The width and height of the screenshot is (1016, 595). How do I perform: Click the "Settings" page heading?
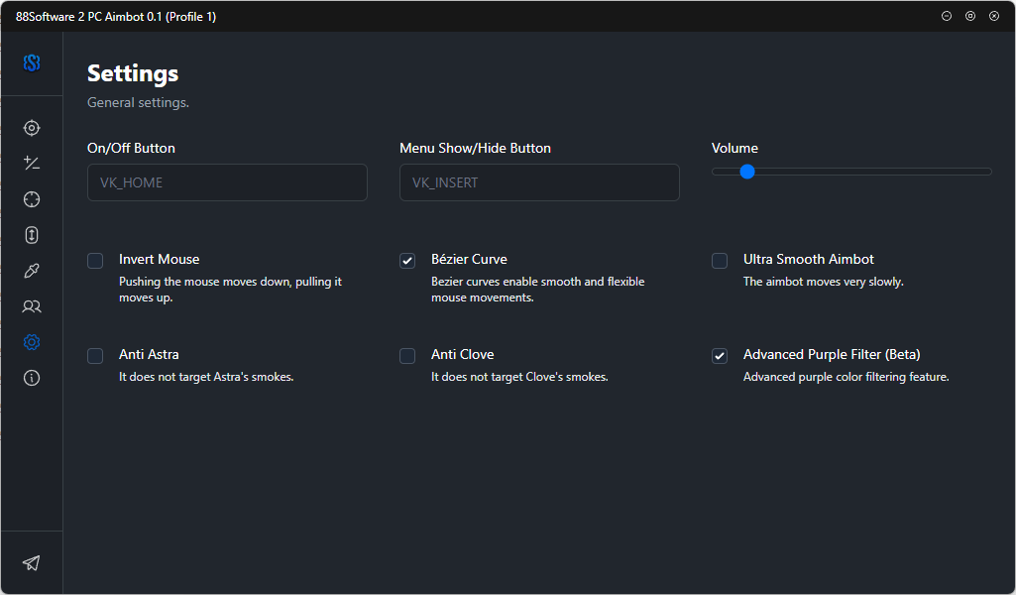click(x=133, y=74)
